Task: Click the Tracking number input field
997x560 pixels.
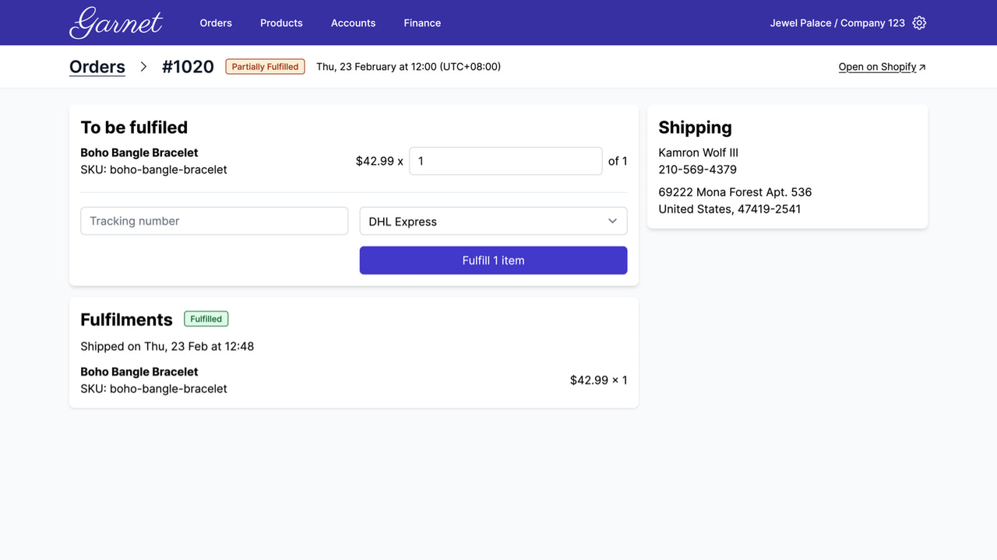Action: 214,221
